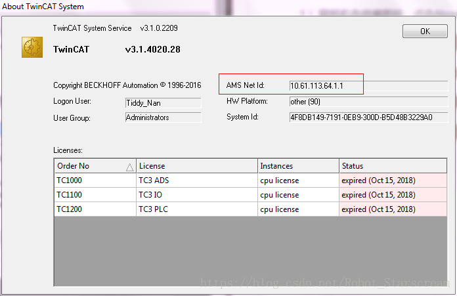Sort by the Instances column header
This screenshot has height=296, width=457.
[x=299, y=166]
